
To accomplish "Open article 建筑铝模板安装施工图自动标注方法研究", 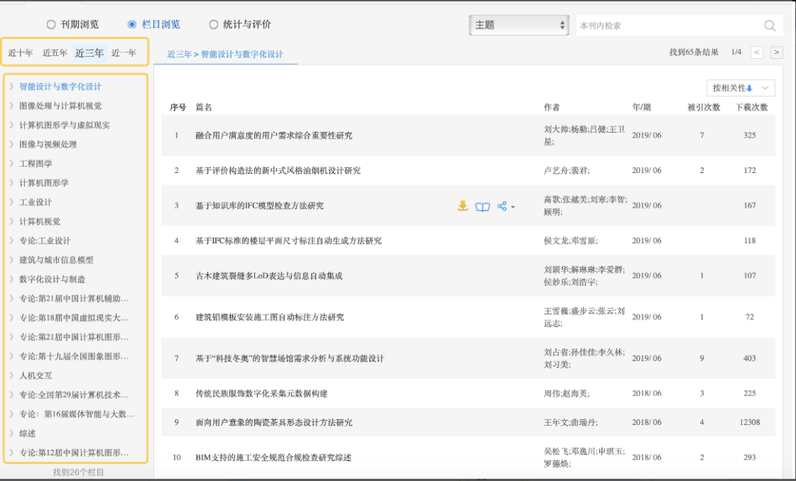I will click(270, 317).
